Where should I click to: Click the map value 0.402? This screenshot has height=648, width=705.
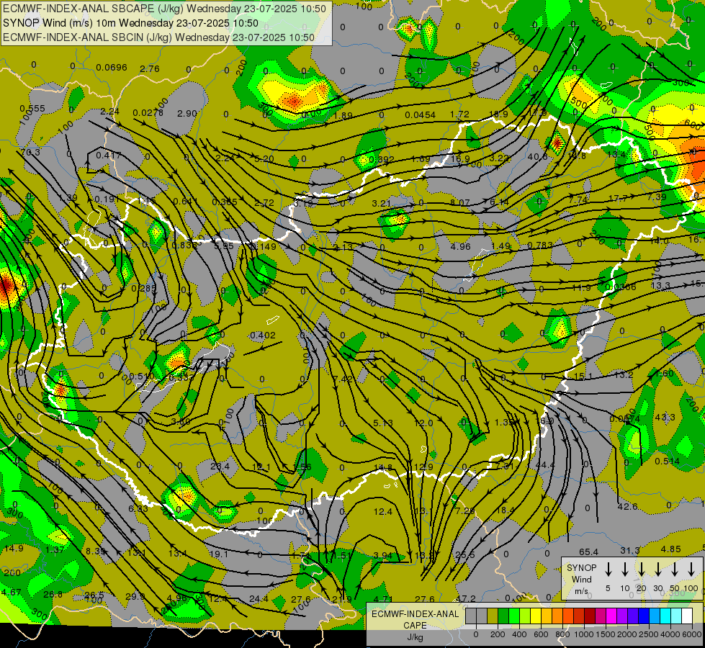click(x=263, y=335)
